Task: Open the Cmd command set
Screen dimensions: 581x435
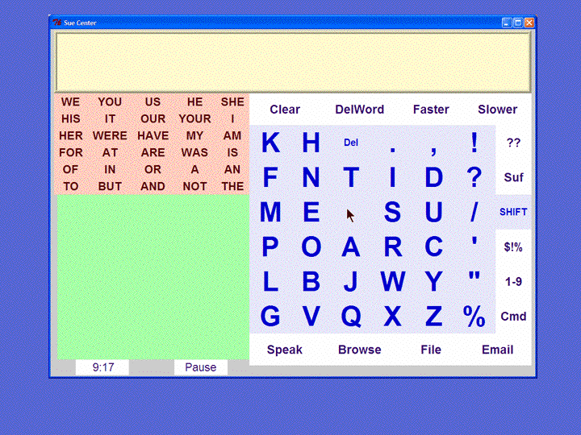Action: pos(513,317)
